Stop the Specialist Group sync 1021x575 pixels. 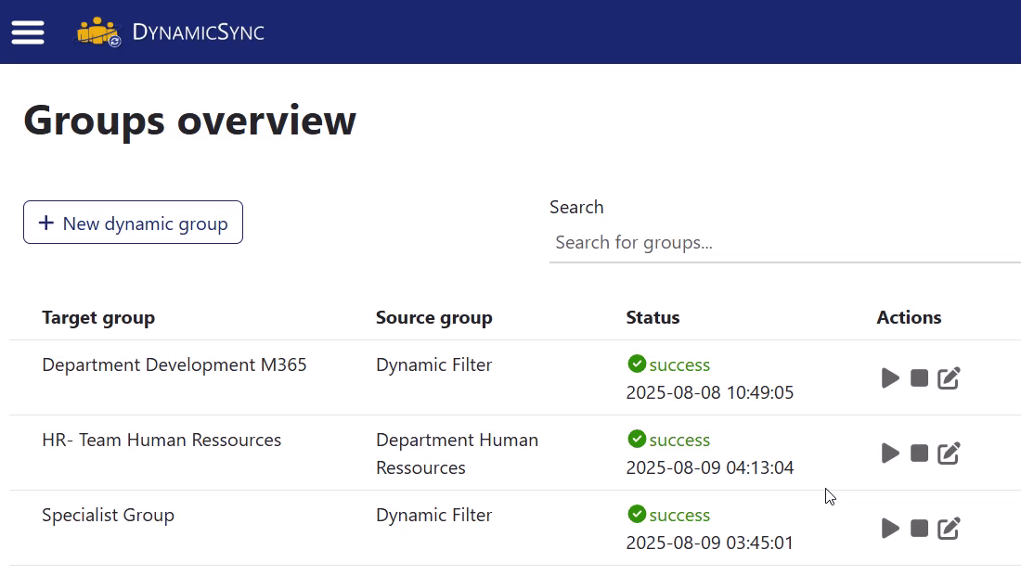[x=919, y=528]
